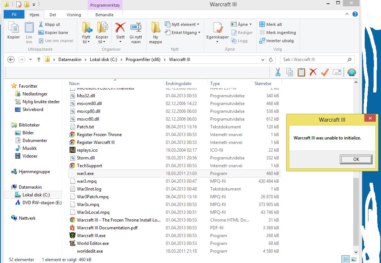Click the Programverktøy contextual tab
This screenshot has height=263, width=381.
click(x=105, y=5)
